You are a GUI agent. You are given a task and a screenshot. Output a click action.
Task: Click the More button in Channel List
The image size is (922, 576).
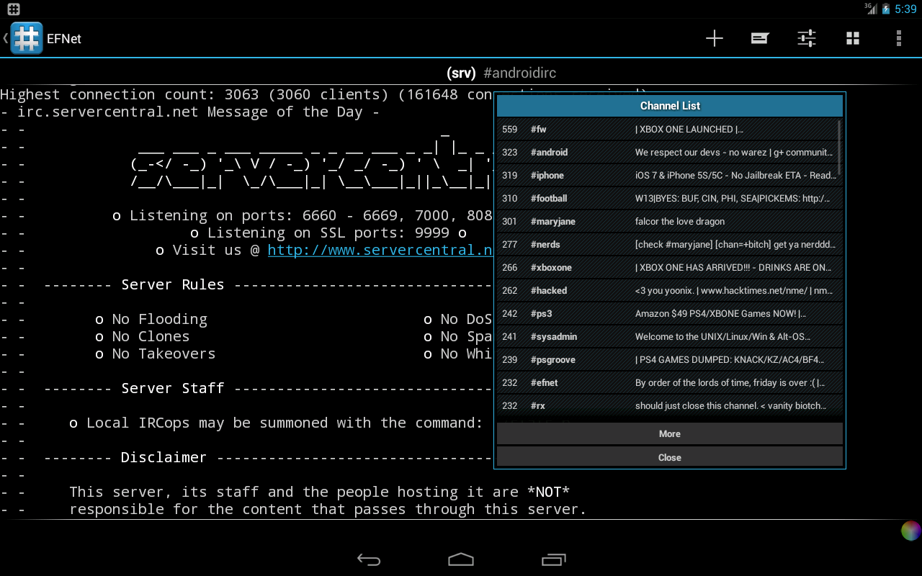coord(669,433)
